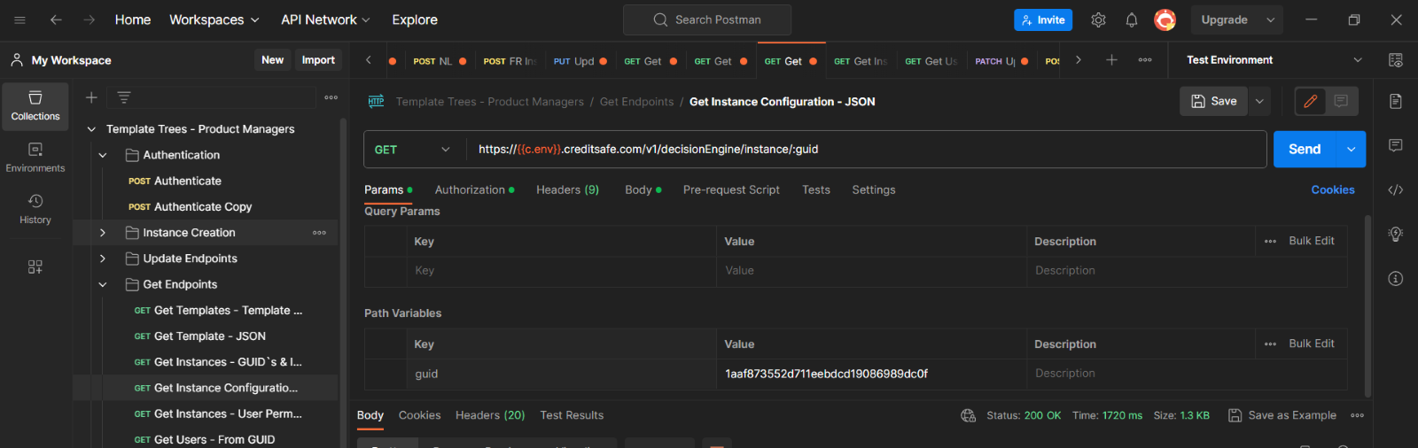Open the Environments sidebar panel
1418x448 pixels.
coord(35,158)
